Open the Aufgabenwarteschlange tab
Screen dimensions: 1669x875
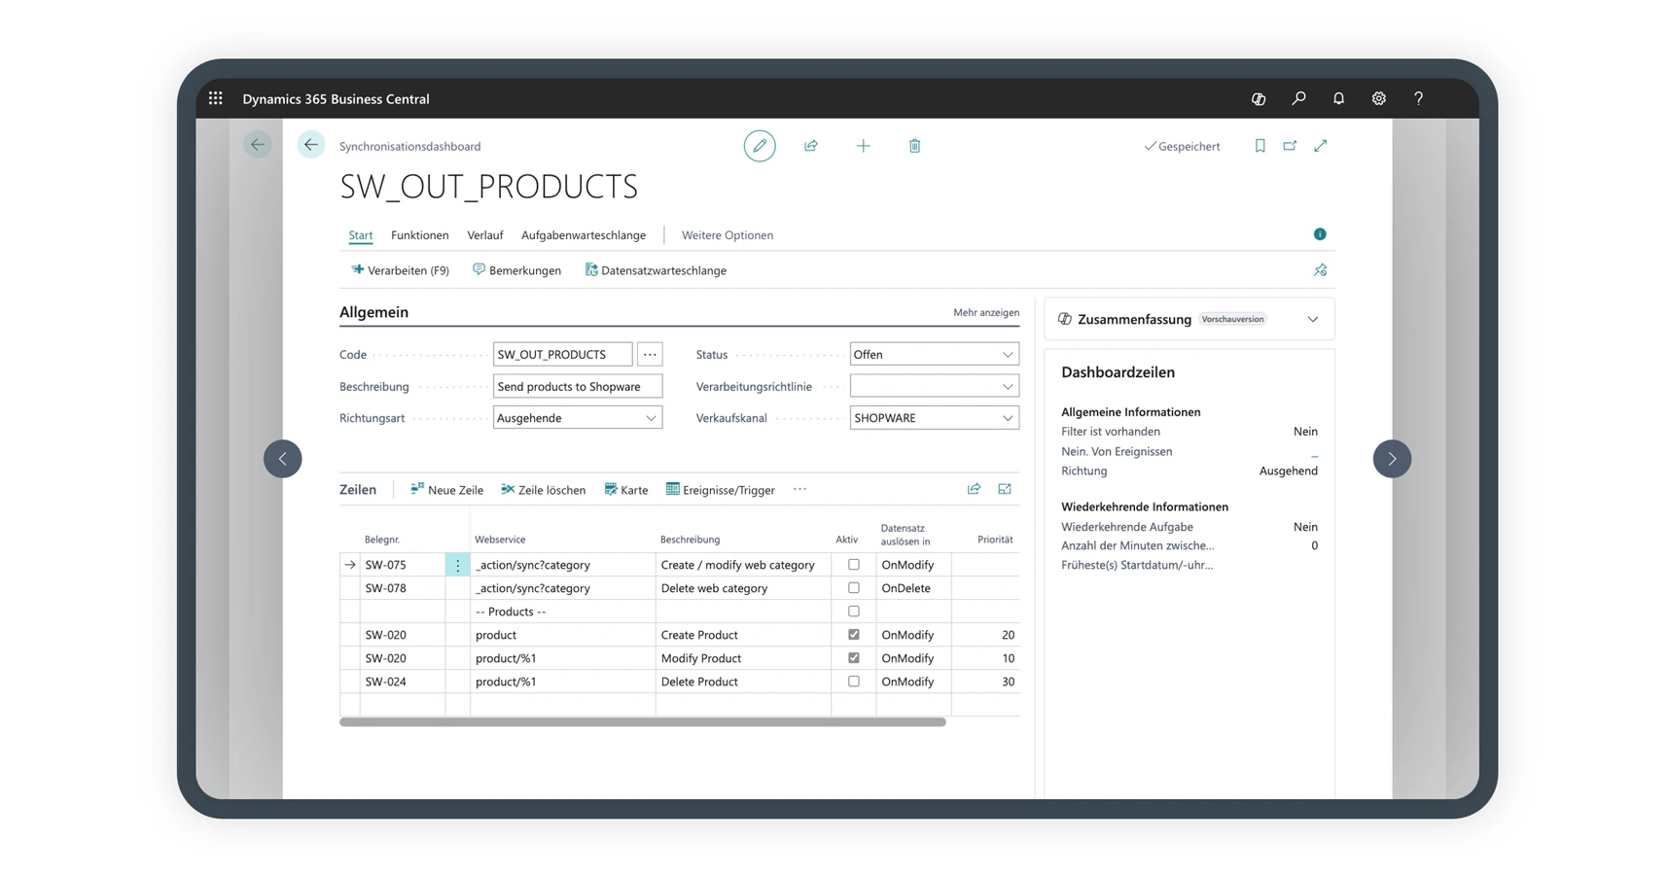(x=584, y=235)
